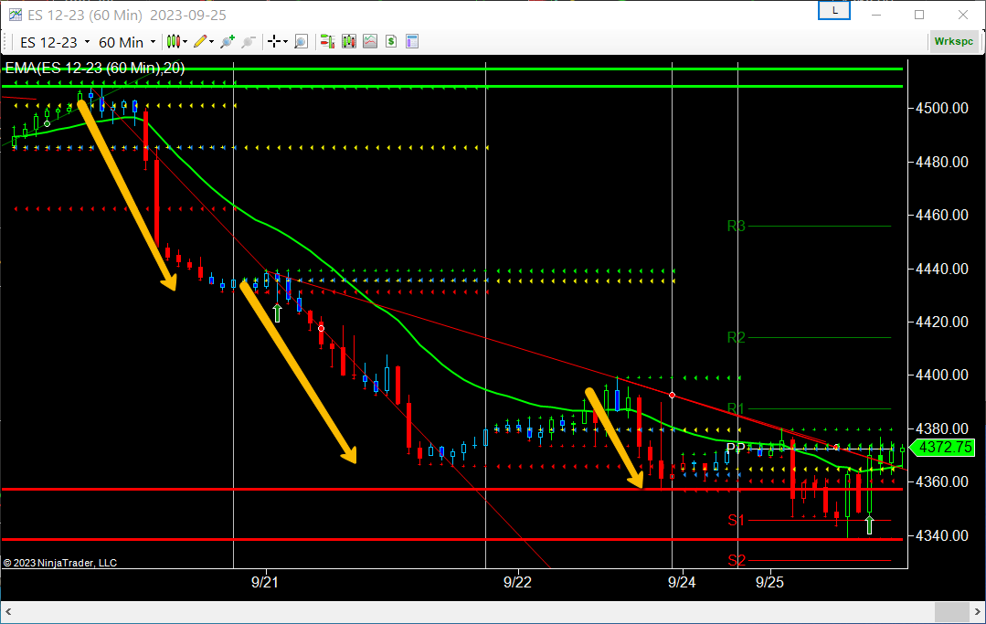
Task: Click the 4340.00 price axis label
Action: click(x=942, y=536)
